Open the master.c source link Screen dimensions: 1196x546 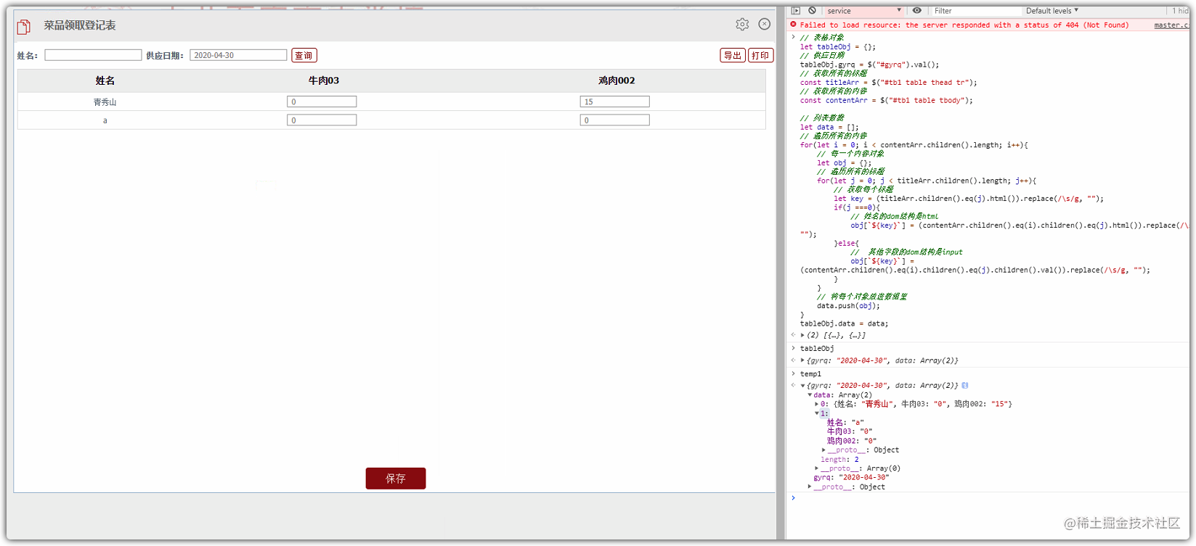click(x=1171, y=25)
